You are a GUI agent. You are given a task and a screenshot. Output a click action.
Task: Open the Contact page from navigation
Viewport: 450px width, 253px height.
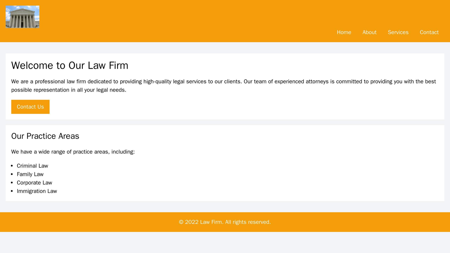[x=429, y=32]
